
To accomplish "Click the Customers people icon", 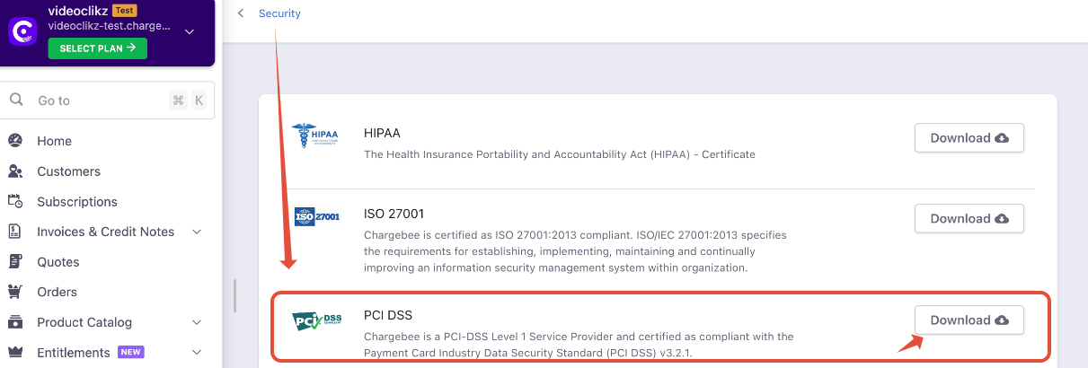I will pyautogui.click(x=15, y=171).
